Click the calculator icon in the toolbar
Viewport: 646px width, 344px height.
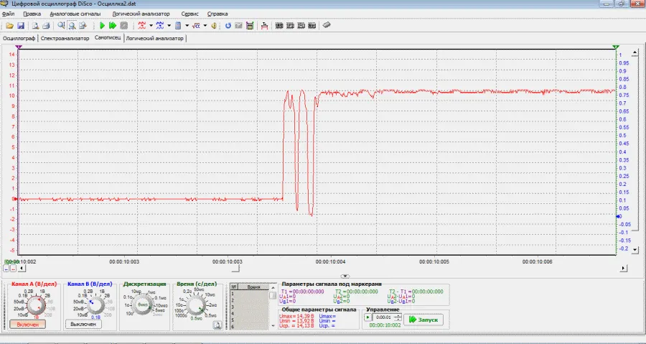point(178,26)
